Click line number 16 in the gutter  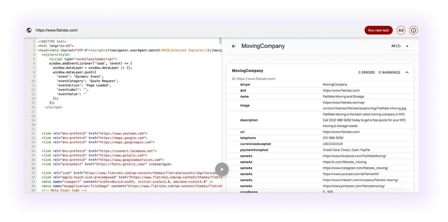tap(33, 107)
